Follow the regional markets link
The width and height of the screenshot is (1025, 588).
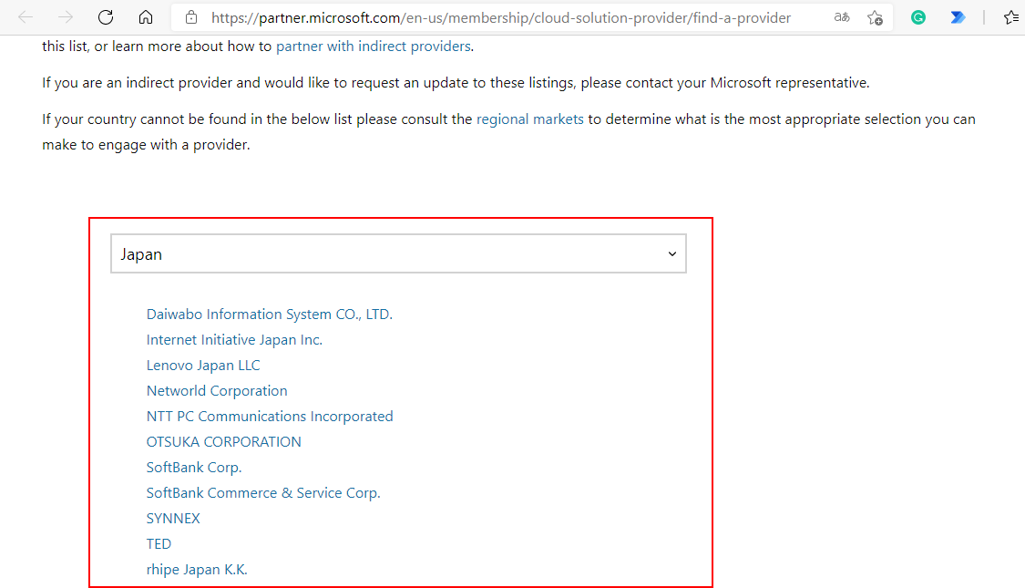click(x=529, y=119)
